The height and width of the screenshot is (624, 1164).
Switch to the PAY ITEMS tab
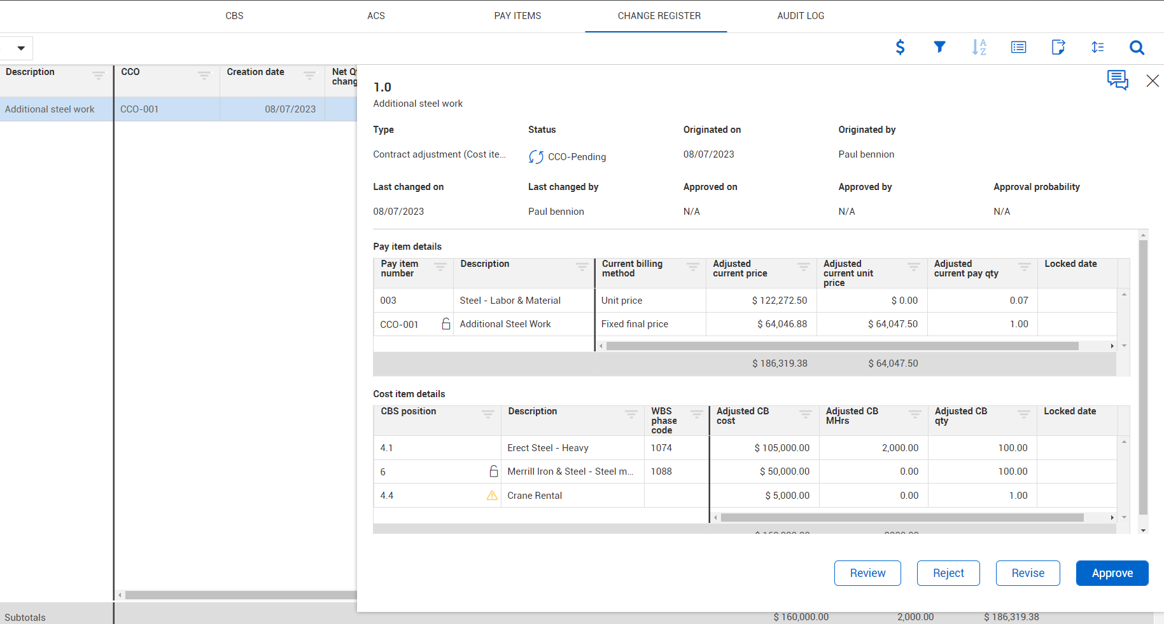tap(517, 16)
